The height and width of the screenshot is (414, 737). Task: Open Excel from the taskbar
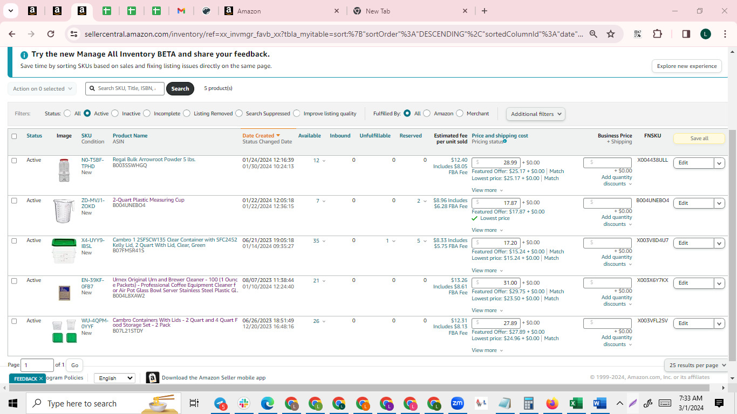coord(575,403)
